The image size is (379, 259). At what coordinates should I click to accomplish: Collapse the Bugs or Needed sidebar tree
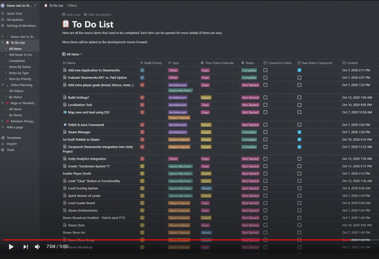tap(2, 103)
